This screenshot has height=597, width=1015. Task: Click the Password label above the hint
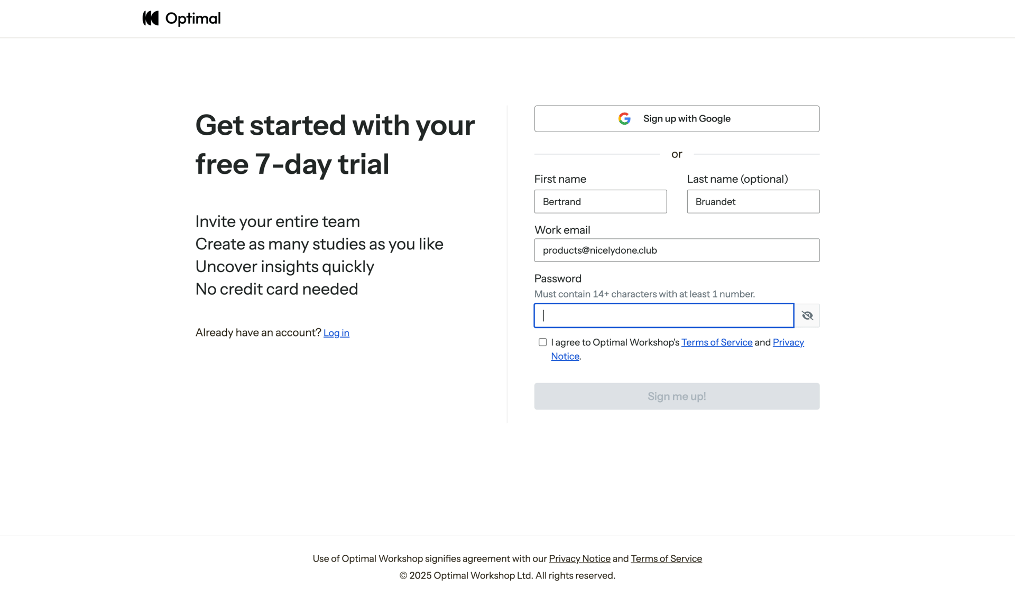[558, 278]
